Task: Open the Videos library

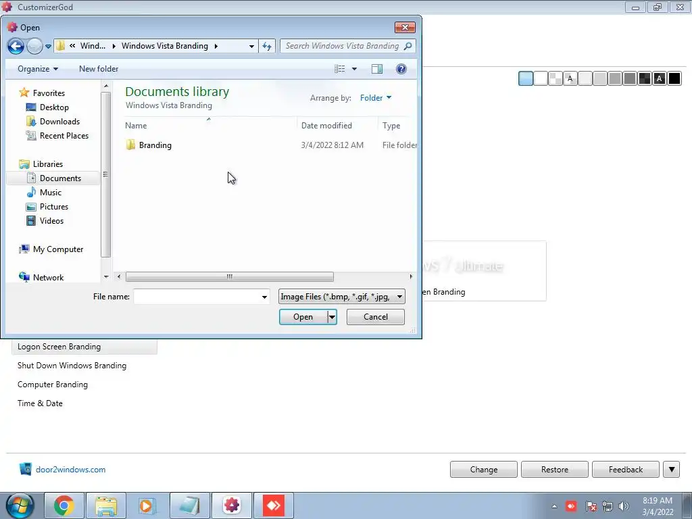Action: pyautogui.click(x=51, y=221)
